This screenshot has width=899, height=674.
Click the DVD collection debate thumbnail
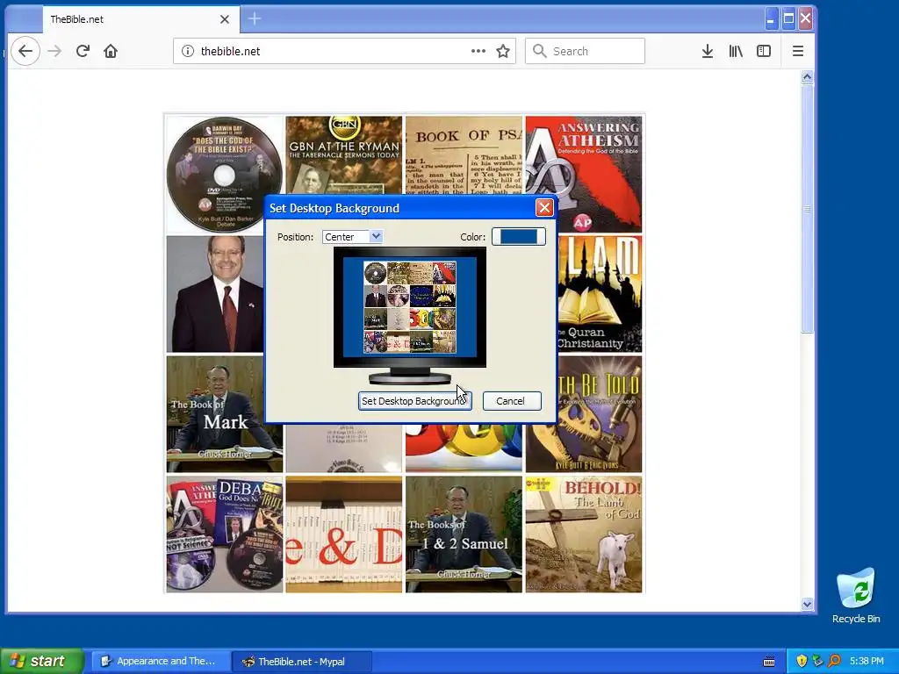(225, 534)
